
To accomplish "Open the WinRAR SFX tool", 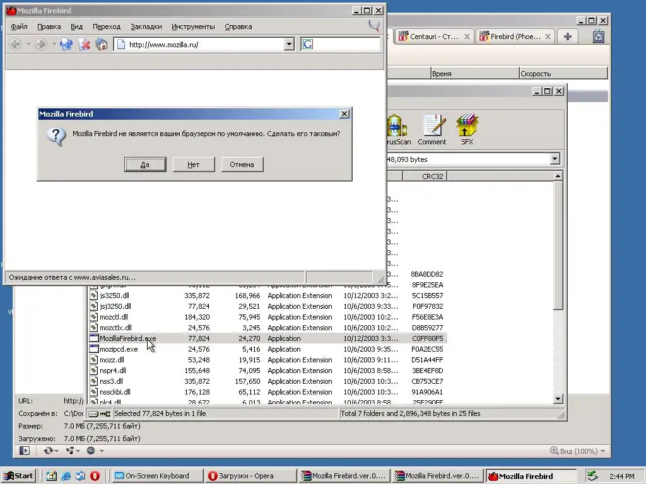I will [x=467, y=130].
